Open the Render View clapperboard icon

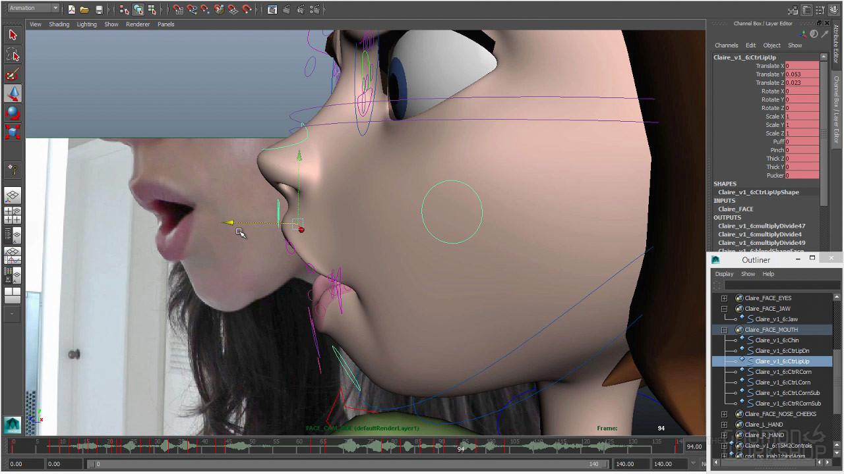point(272,9)
